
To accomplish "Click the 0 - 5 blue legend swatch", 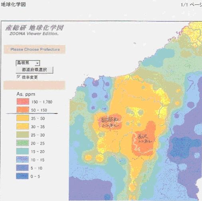I will tap(22, 176).
